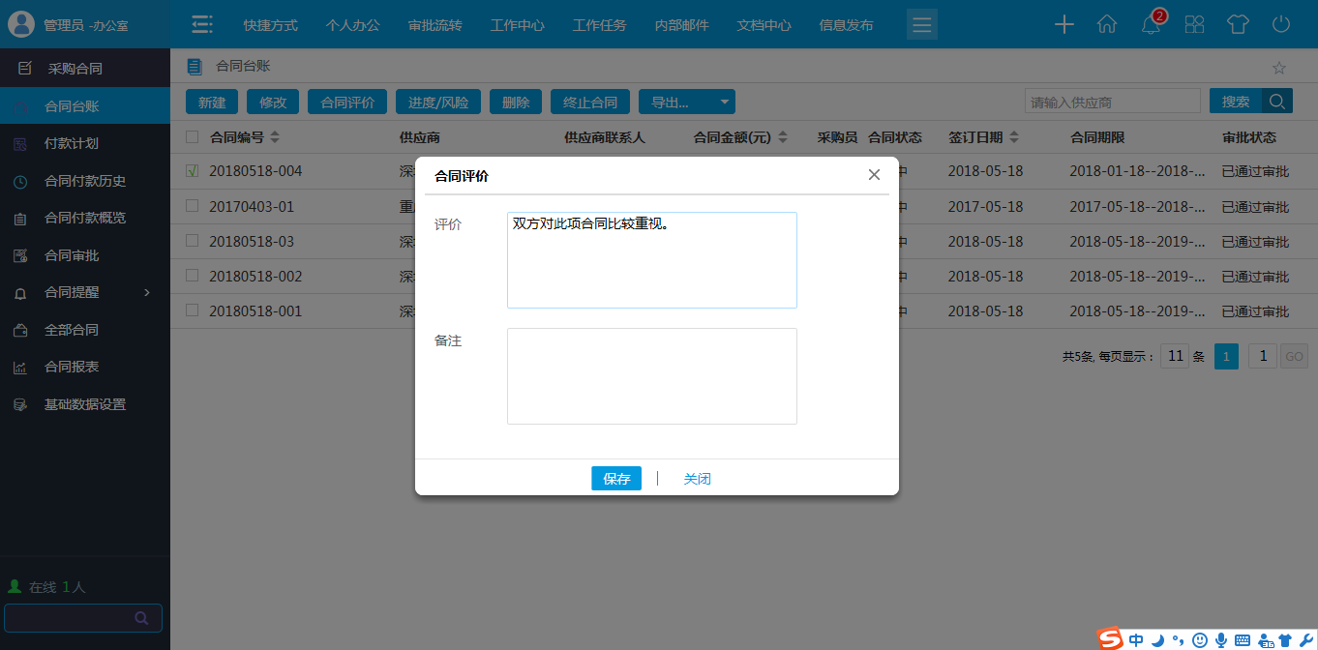This screenshot has width=1318, height=650.
Task: Open the plus icon to add new item
Action: [1063, 24]
